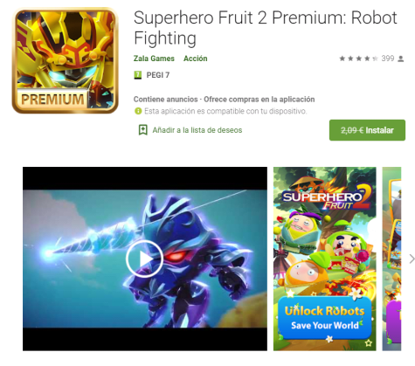
Task: Open the Unlock Robots screenshot thumbnail
Action: (x=324, y=259)
